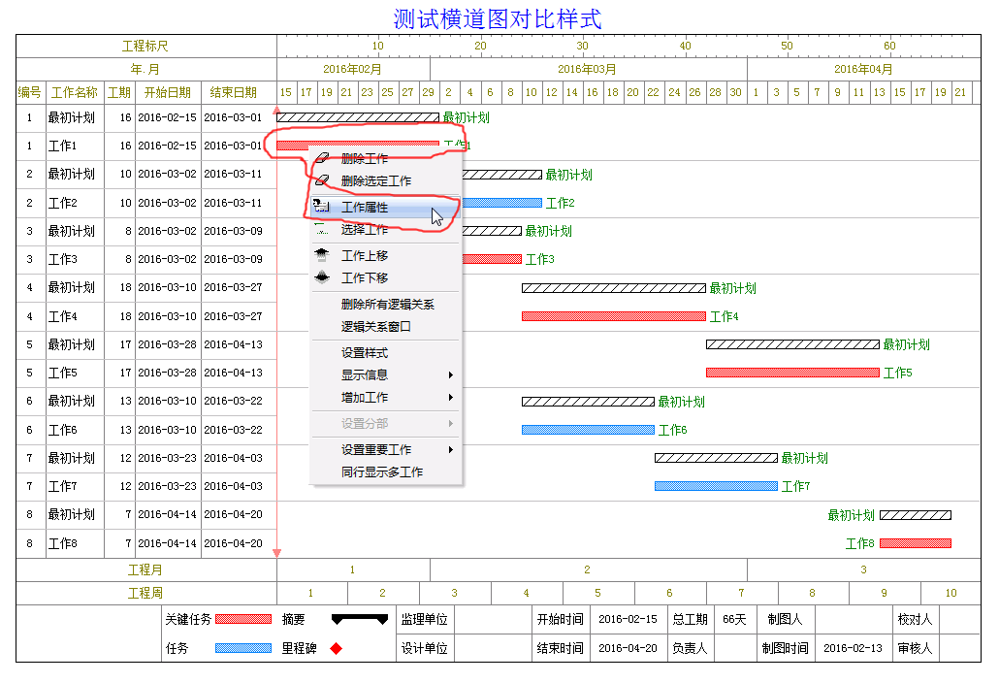Click the eraser icon beside 删除工作

(x=322, y=158)
